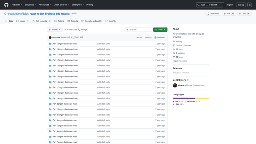Image resolution: width=256 pixels, height=144 pixels.
Task: Click the Part 3 folder icon
Action: 50,120
